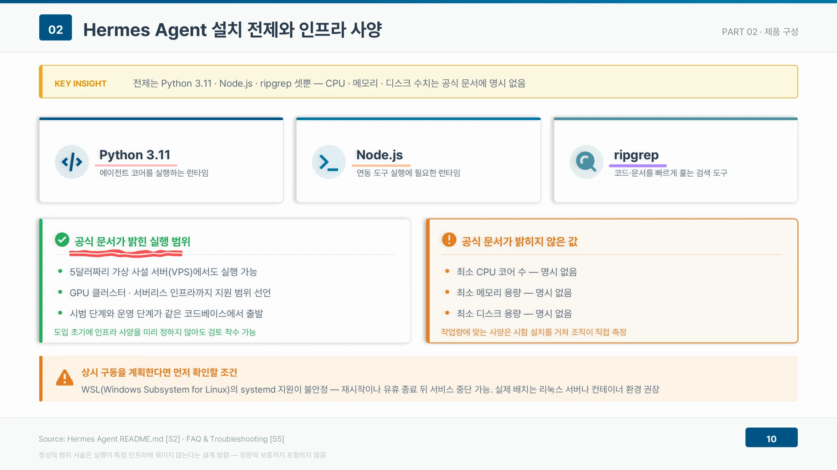Screen dimensions: 837x470
Task: Click the key insight sentence starting '전제는 Python 3.11'
Action: (329, 83)
